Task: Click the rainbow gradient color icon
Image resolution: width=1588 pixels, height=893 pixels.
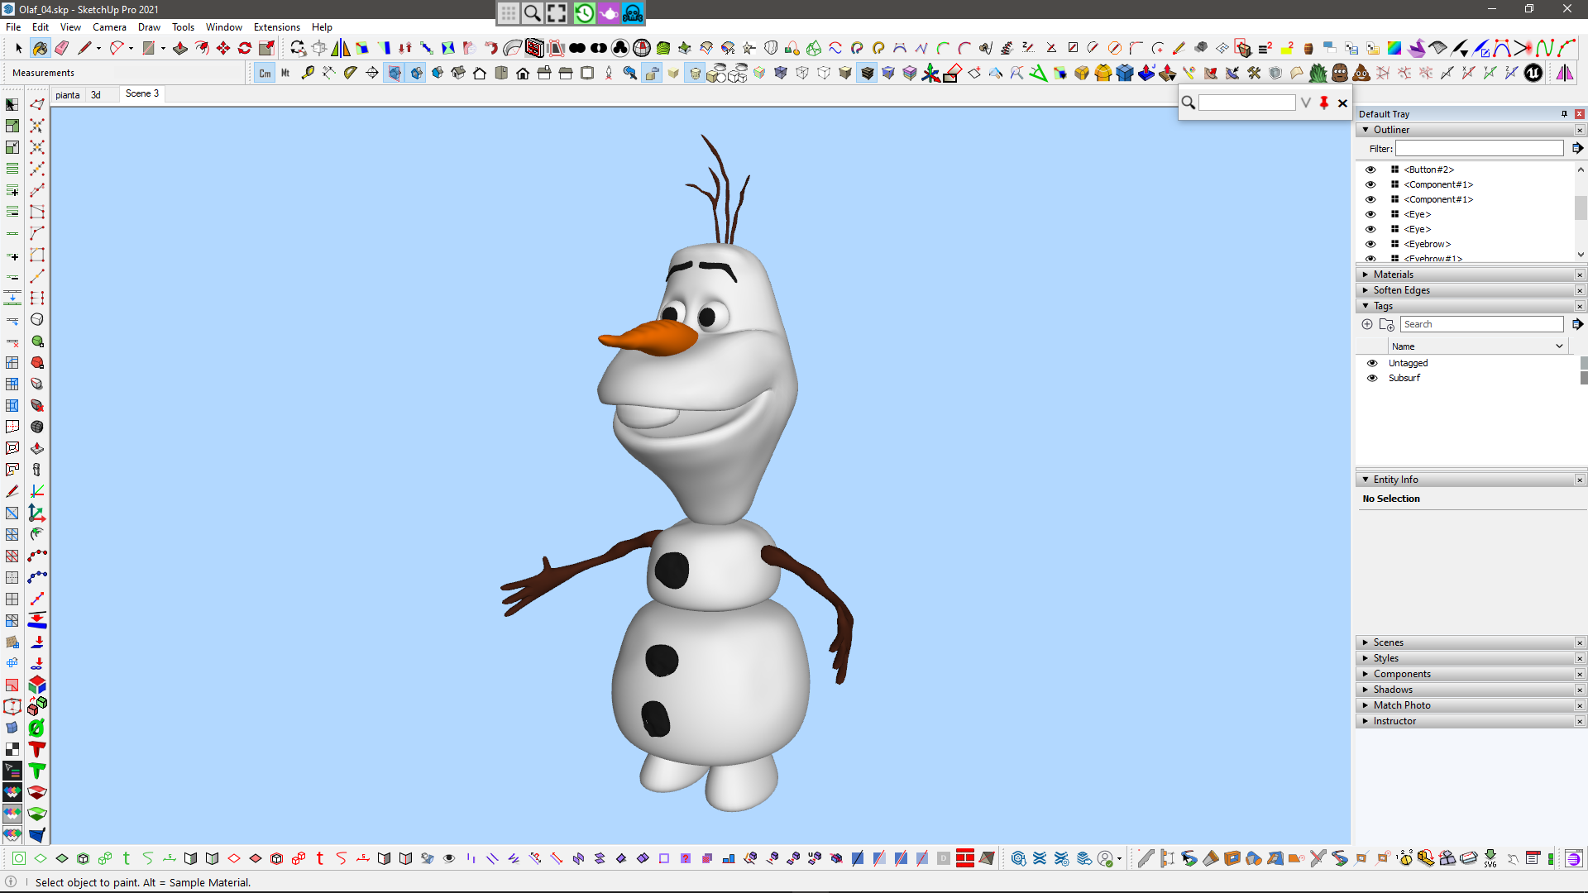Action: tap(1394, 48)
